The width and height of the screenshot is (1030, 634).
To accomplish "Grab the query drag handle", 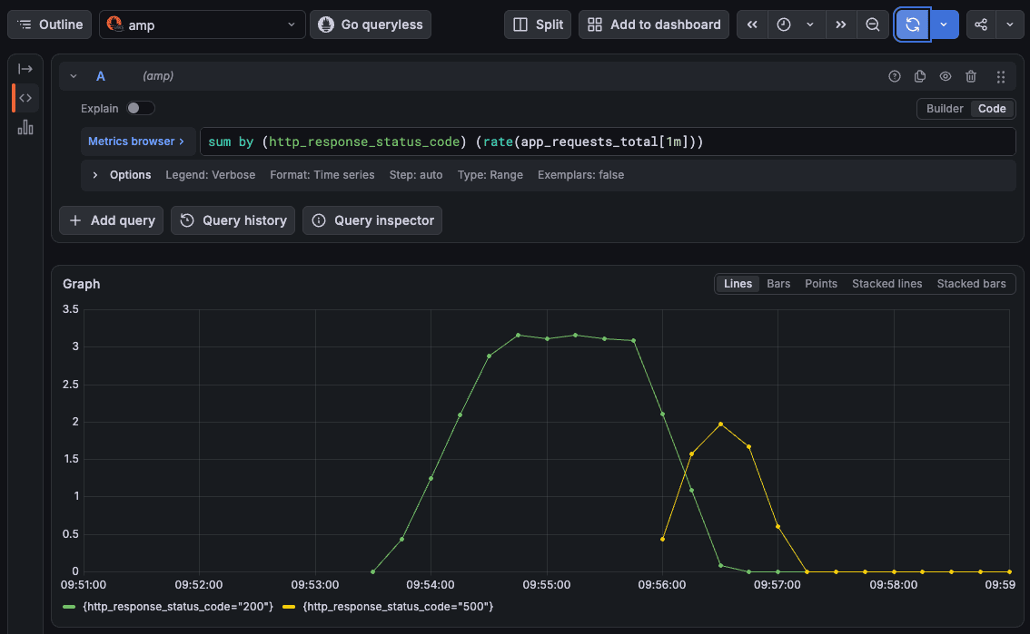I will click(x=1000, y=77).
